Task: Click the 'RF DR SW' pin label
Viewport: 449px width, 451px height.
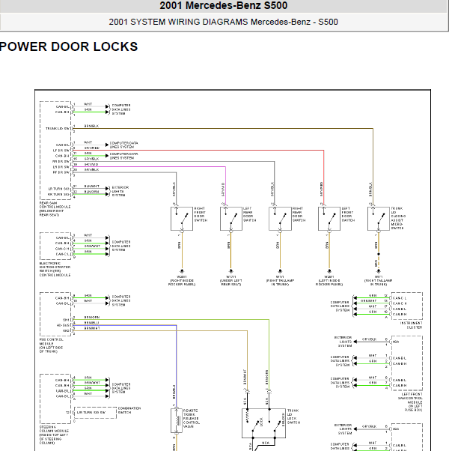Action: coord(61,172)
